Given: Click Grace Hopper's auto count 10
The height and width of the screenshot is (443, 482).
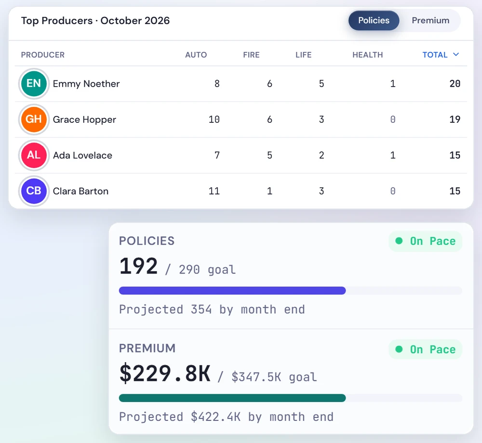Looking at the screenshot, I should coord(214,119).
